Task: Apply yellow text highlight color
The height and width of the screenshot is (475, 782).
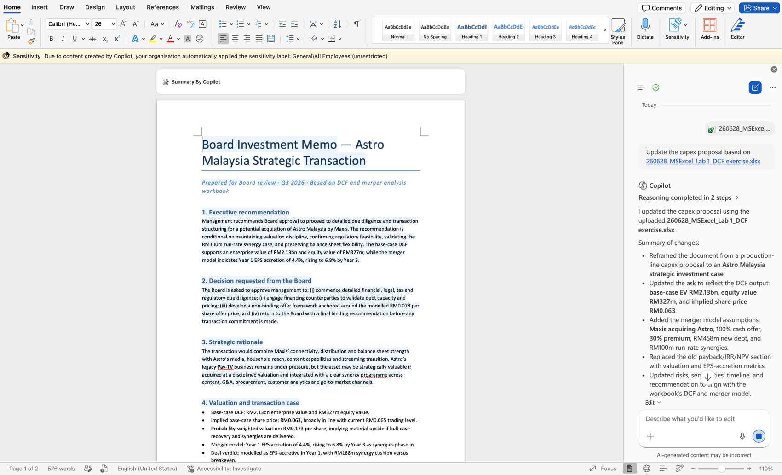Action: coord(153,39)
